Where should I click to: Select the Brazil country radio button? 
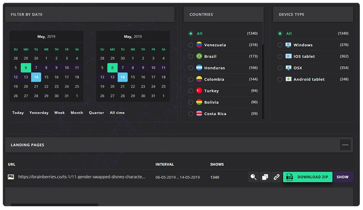191,57
